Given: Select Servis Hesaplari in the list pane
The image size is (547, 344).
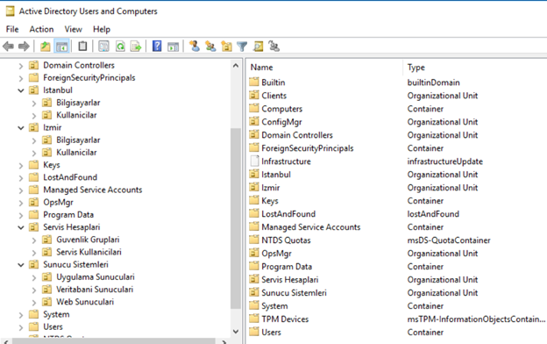Looking at the screenshot, I should 290,280.
